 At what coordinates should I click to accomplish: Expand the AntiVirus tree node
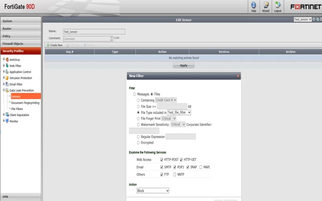click(4, 59)
